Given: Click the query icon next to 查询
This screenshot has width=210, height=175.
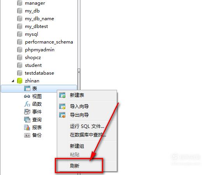Looking at the screenshot, I should (27, 119).
